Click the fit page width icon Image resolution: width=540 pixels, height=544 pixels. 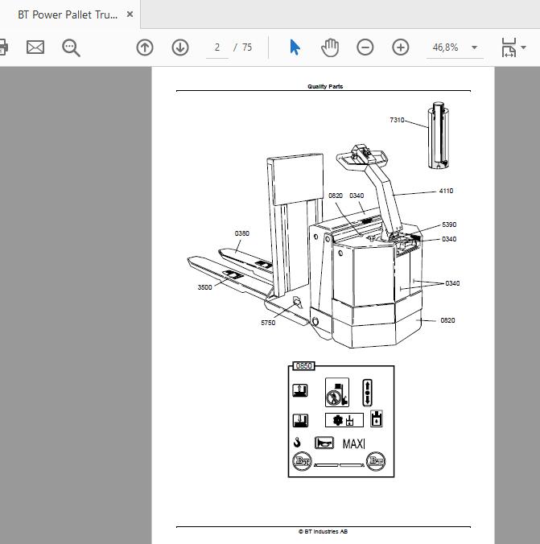click(509, 47)
